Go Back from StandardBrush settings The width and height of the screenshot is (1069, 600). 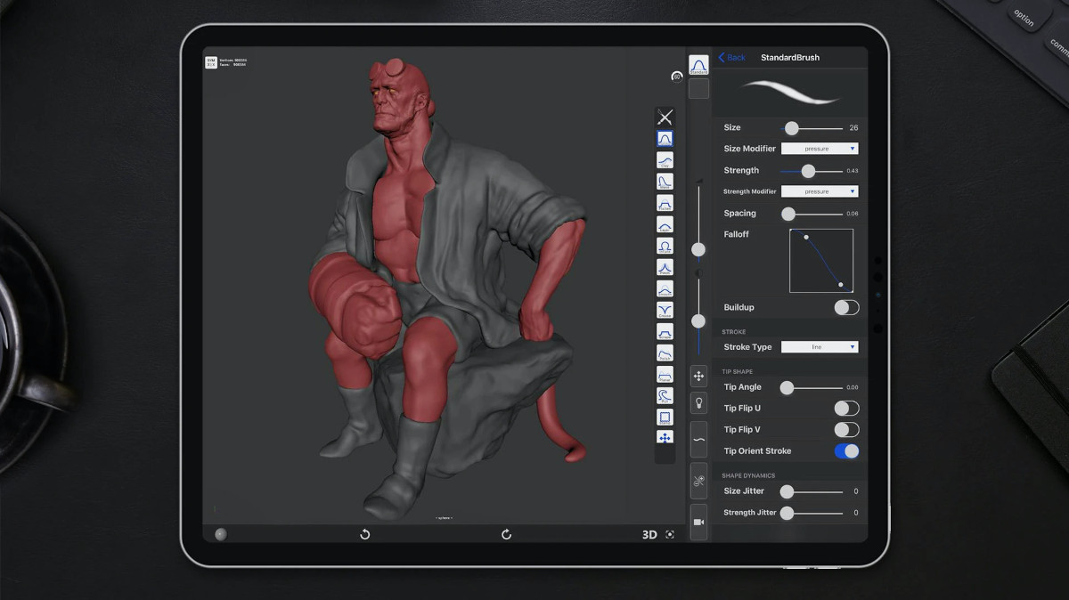[730, 57]
